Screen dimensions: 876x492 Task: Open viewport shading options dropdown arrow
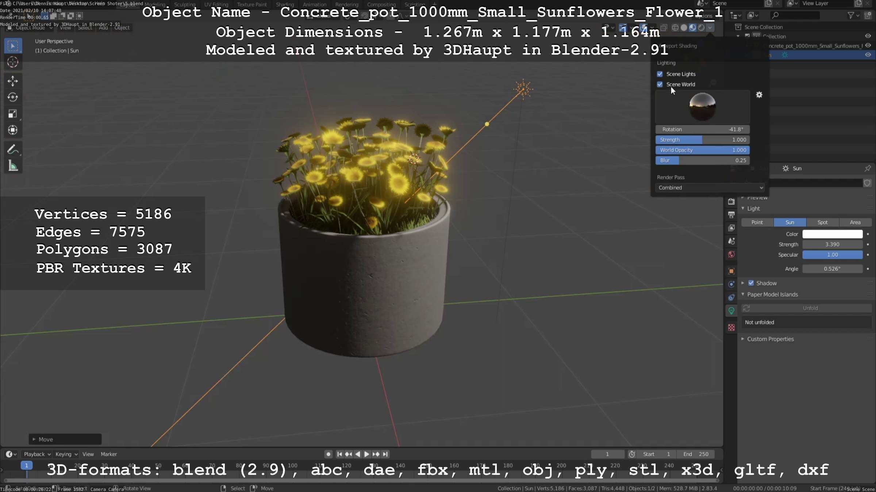pyautogui.click(x=710, y=28)
